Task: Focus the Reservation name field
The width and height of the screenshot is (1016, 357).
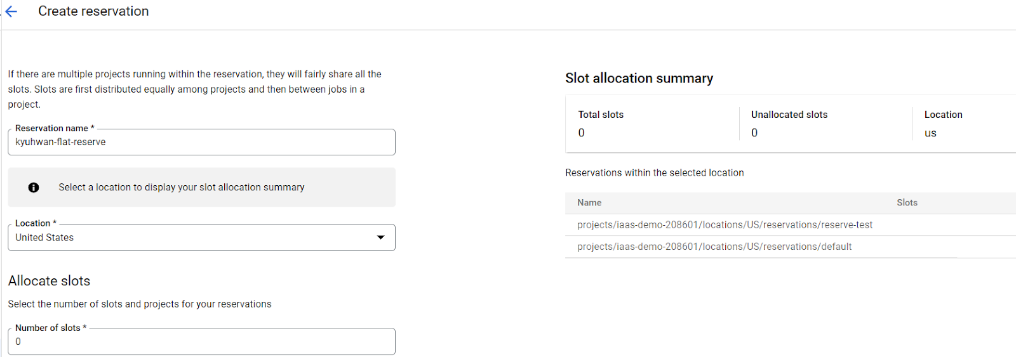Action: (x=201, y=143)
